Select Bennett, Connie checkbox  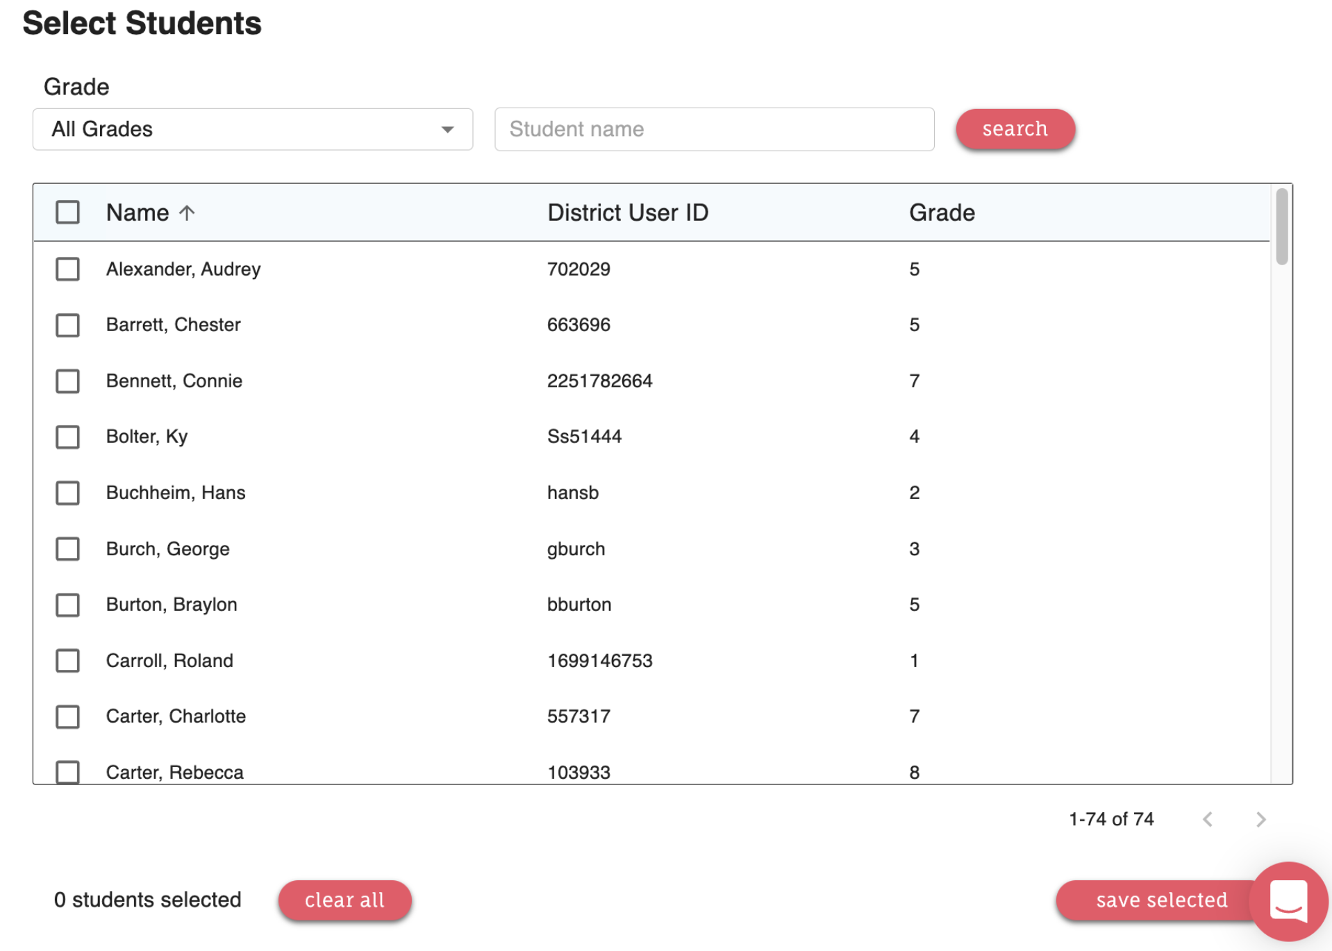point(67,381)
